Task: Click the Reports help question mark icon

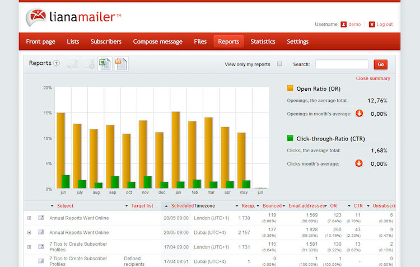Action: pyautogui.click(x=57, y=64)
